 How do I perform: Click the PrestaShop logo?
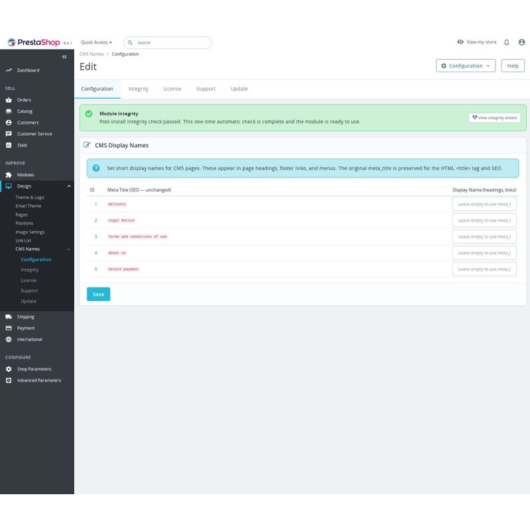tap(34, 42)
